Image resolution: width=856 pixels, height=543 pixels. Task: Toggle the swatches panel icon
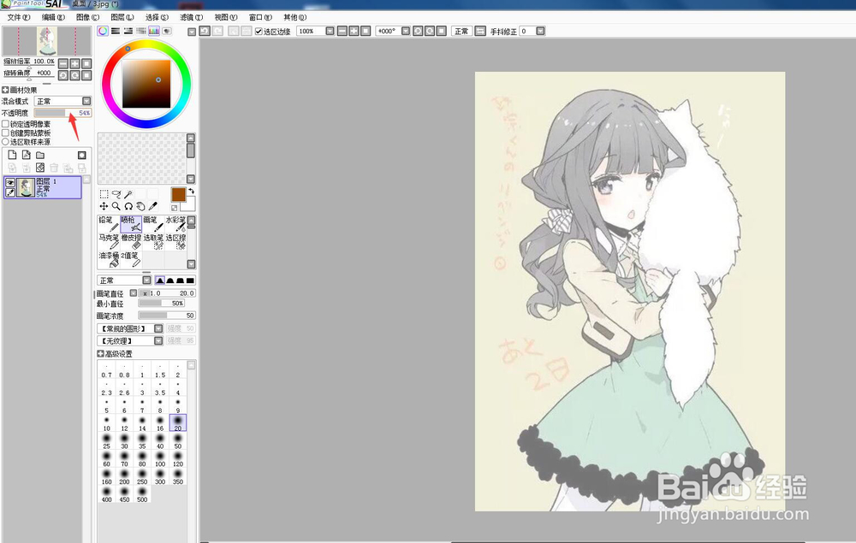tap(154, 31)
